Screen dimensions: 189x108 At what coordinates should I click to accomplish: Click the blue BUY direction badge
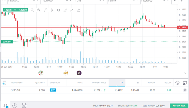tap(53, 90)
